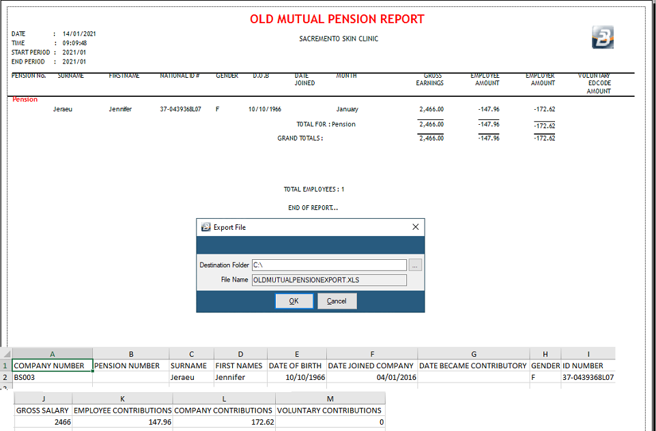The image size is (656, 431).
Task: Click surname Jeraeu in the report
Action: [x=63, y=109]
